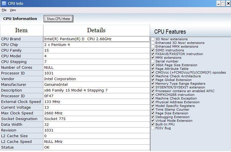Open the View menu
Screen dimensions: 231x152
click(13, 10)
